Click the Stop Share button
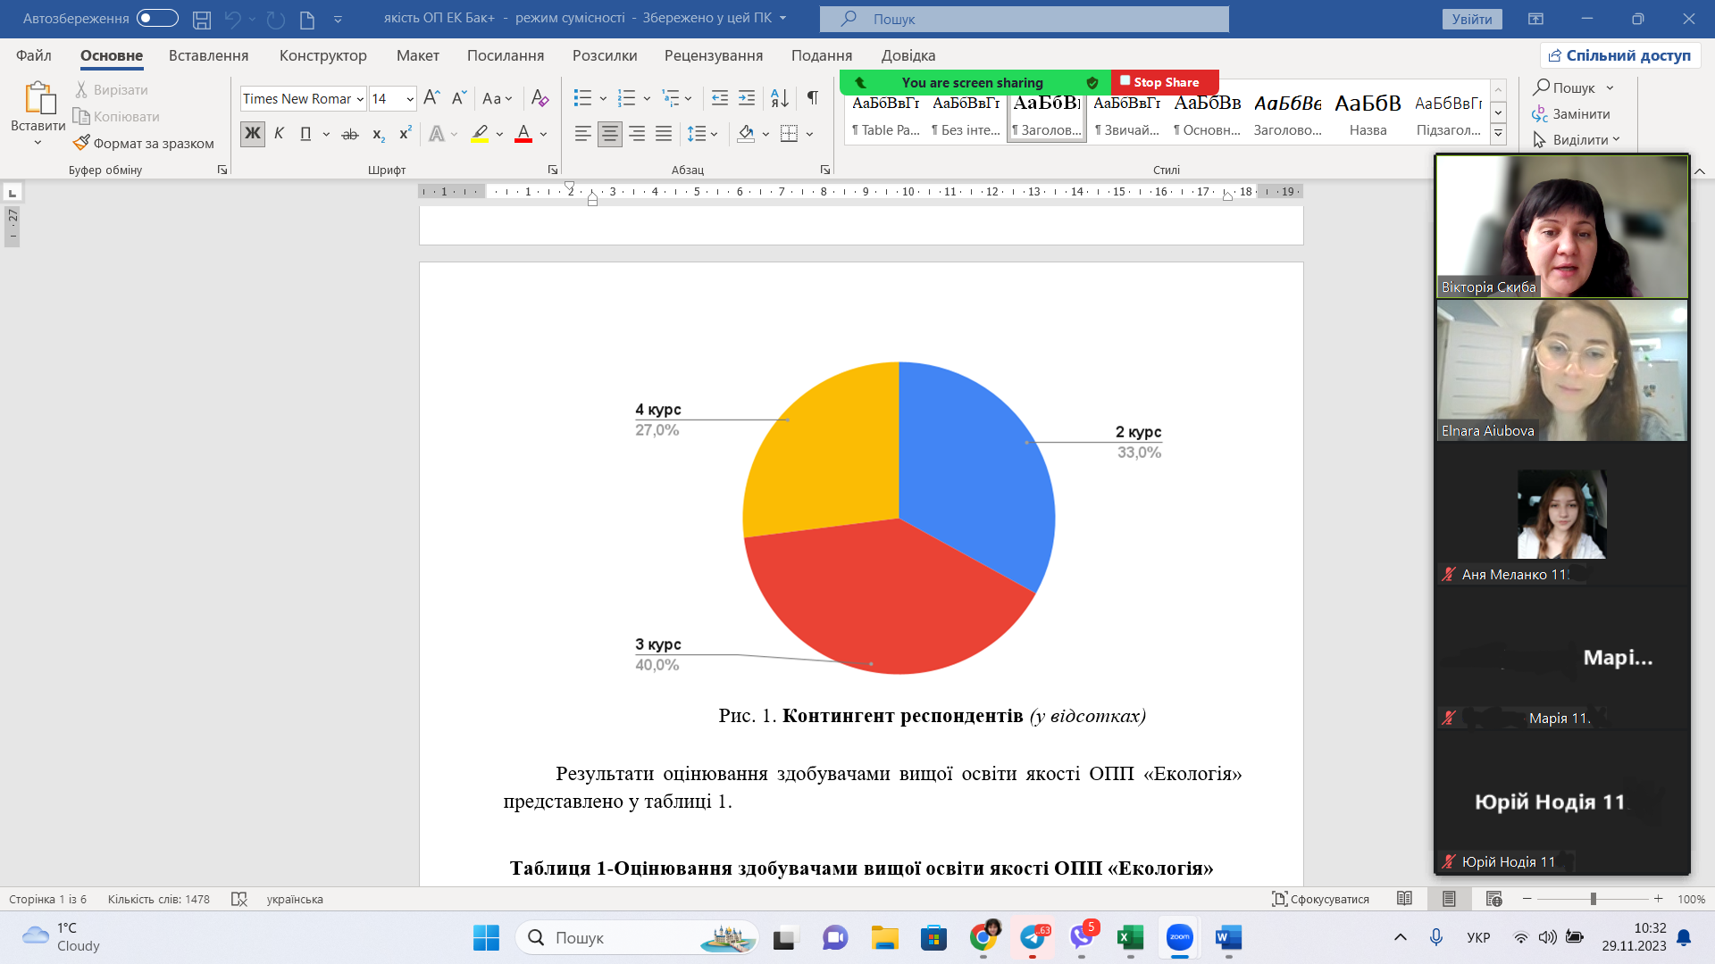The image size is (1715, 964). pos(1164,82)
